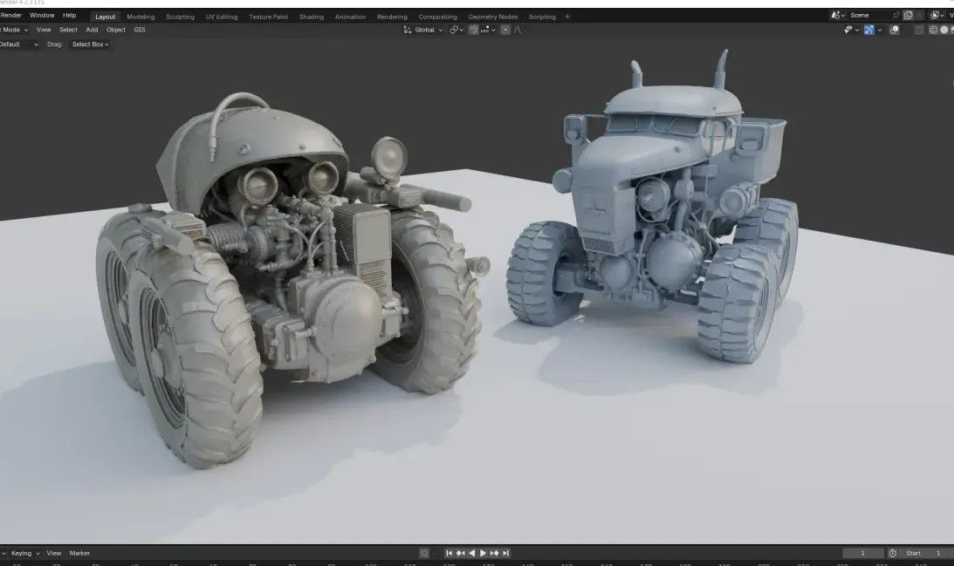Click the current frame number field
The image size is (954, 566).
(863, 553)
